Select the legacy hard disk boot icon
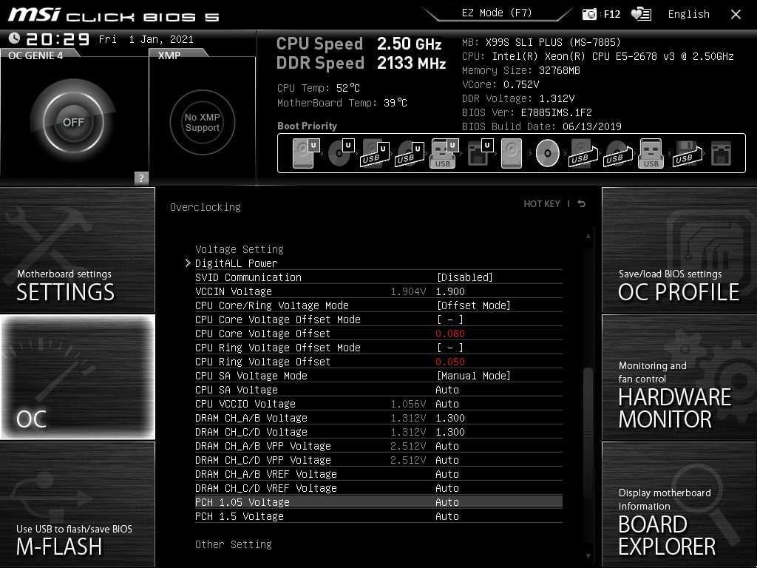The width and height of the screenshot is (757, 568). [512, 153]
